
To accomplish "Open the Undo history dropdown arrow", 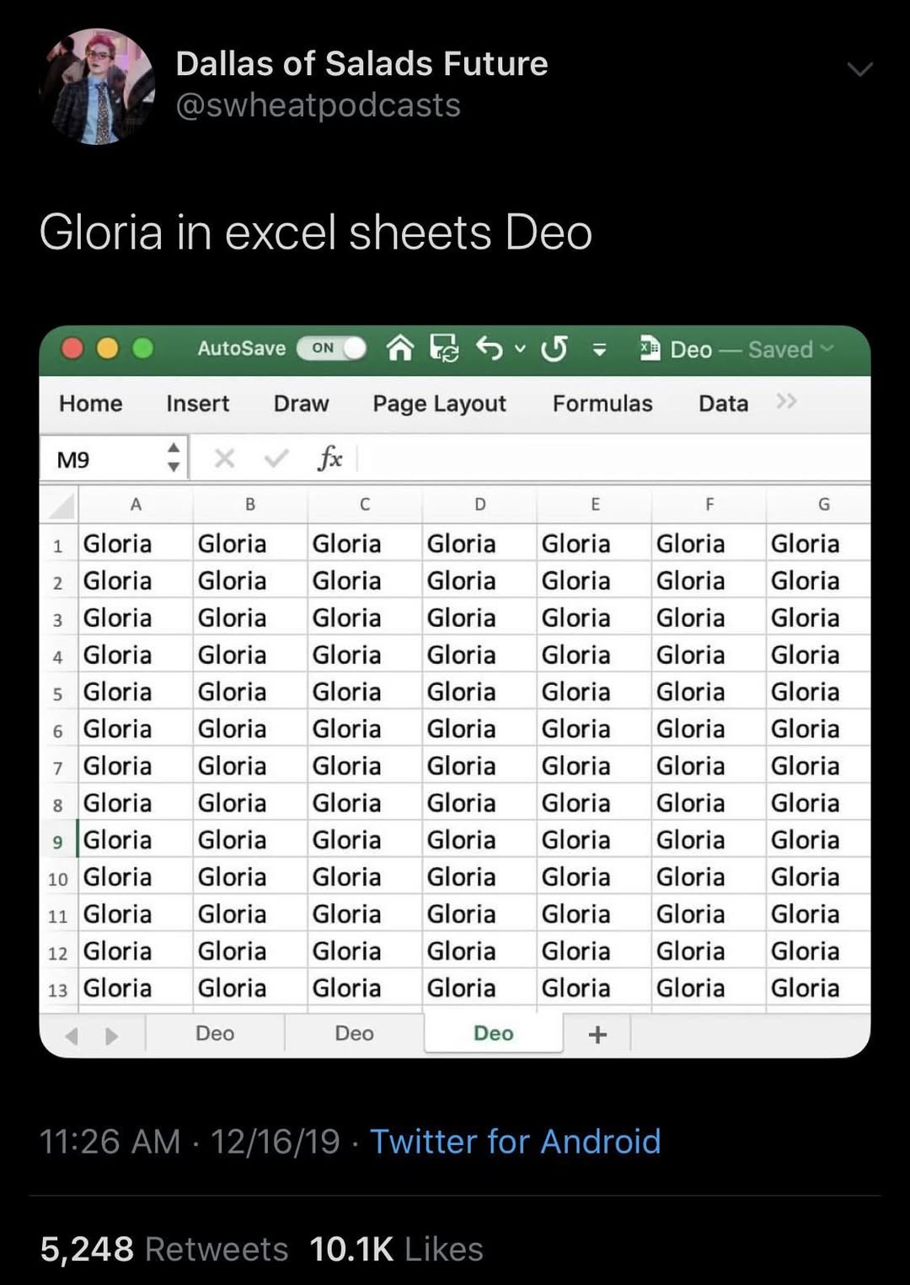I will click(521, 349).
